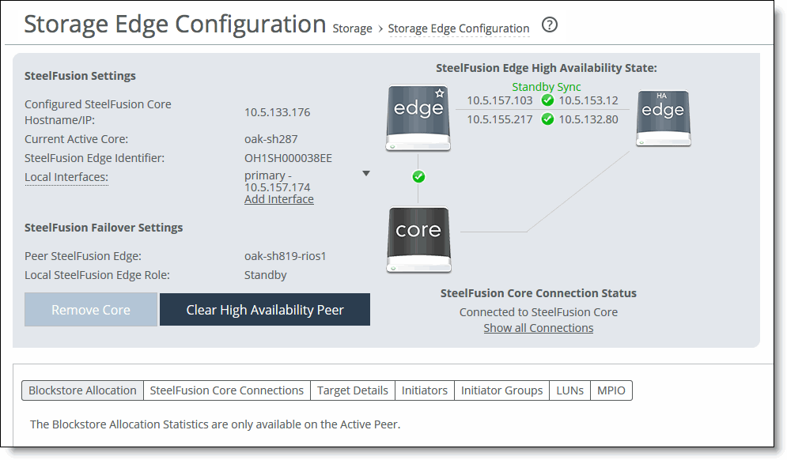This screenshot has height=460, width=787.
Task: Click the primary edge appliance icon
Action: click(x=418, y=119)
